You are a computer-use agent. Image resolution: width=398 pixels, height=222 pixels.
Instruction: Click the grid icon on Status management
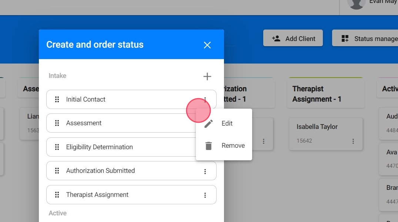tap(345, 38)
